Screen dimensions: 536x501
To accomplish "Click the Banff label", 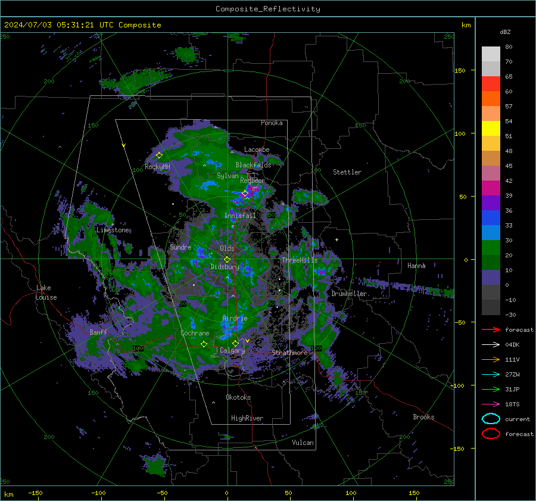I will point(98,332).
